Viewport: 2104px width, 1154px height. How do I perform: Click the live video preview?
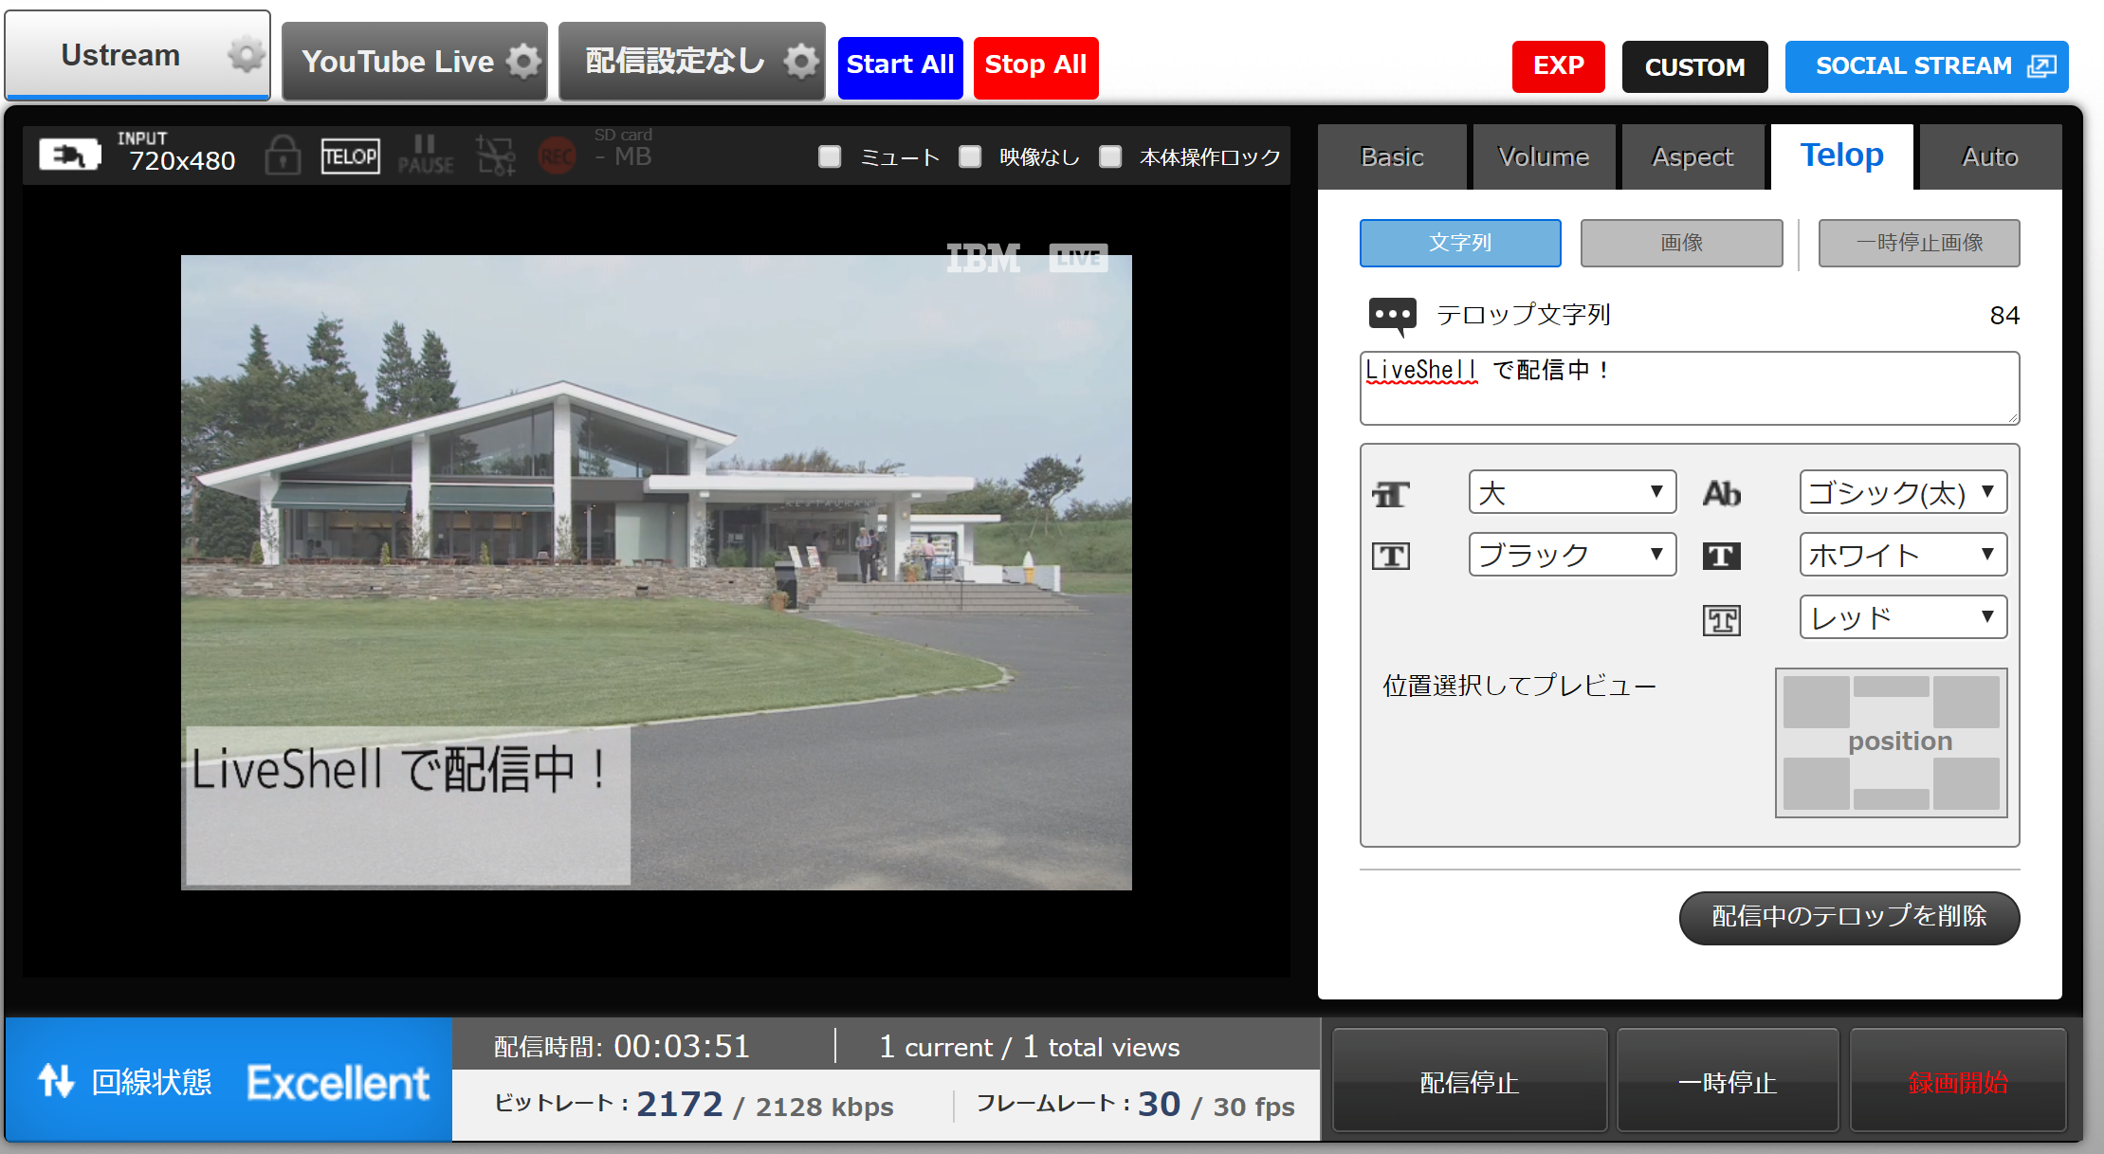[656, 572]
